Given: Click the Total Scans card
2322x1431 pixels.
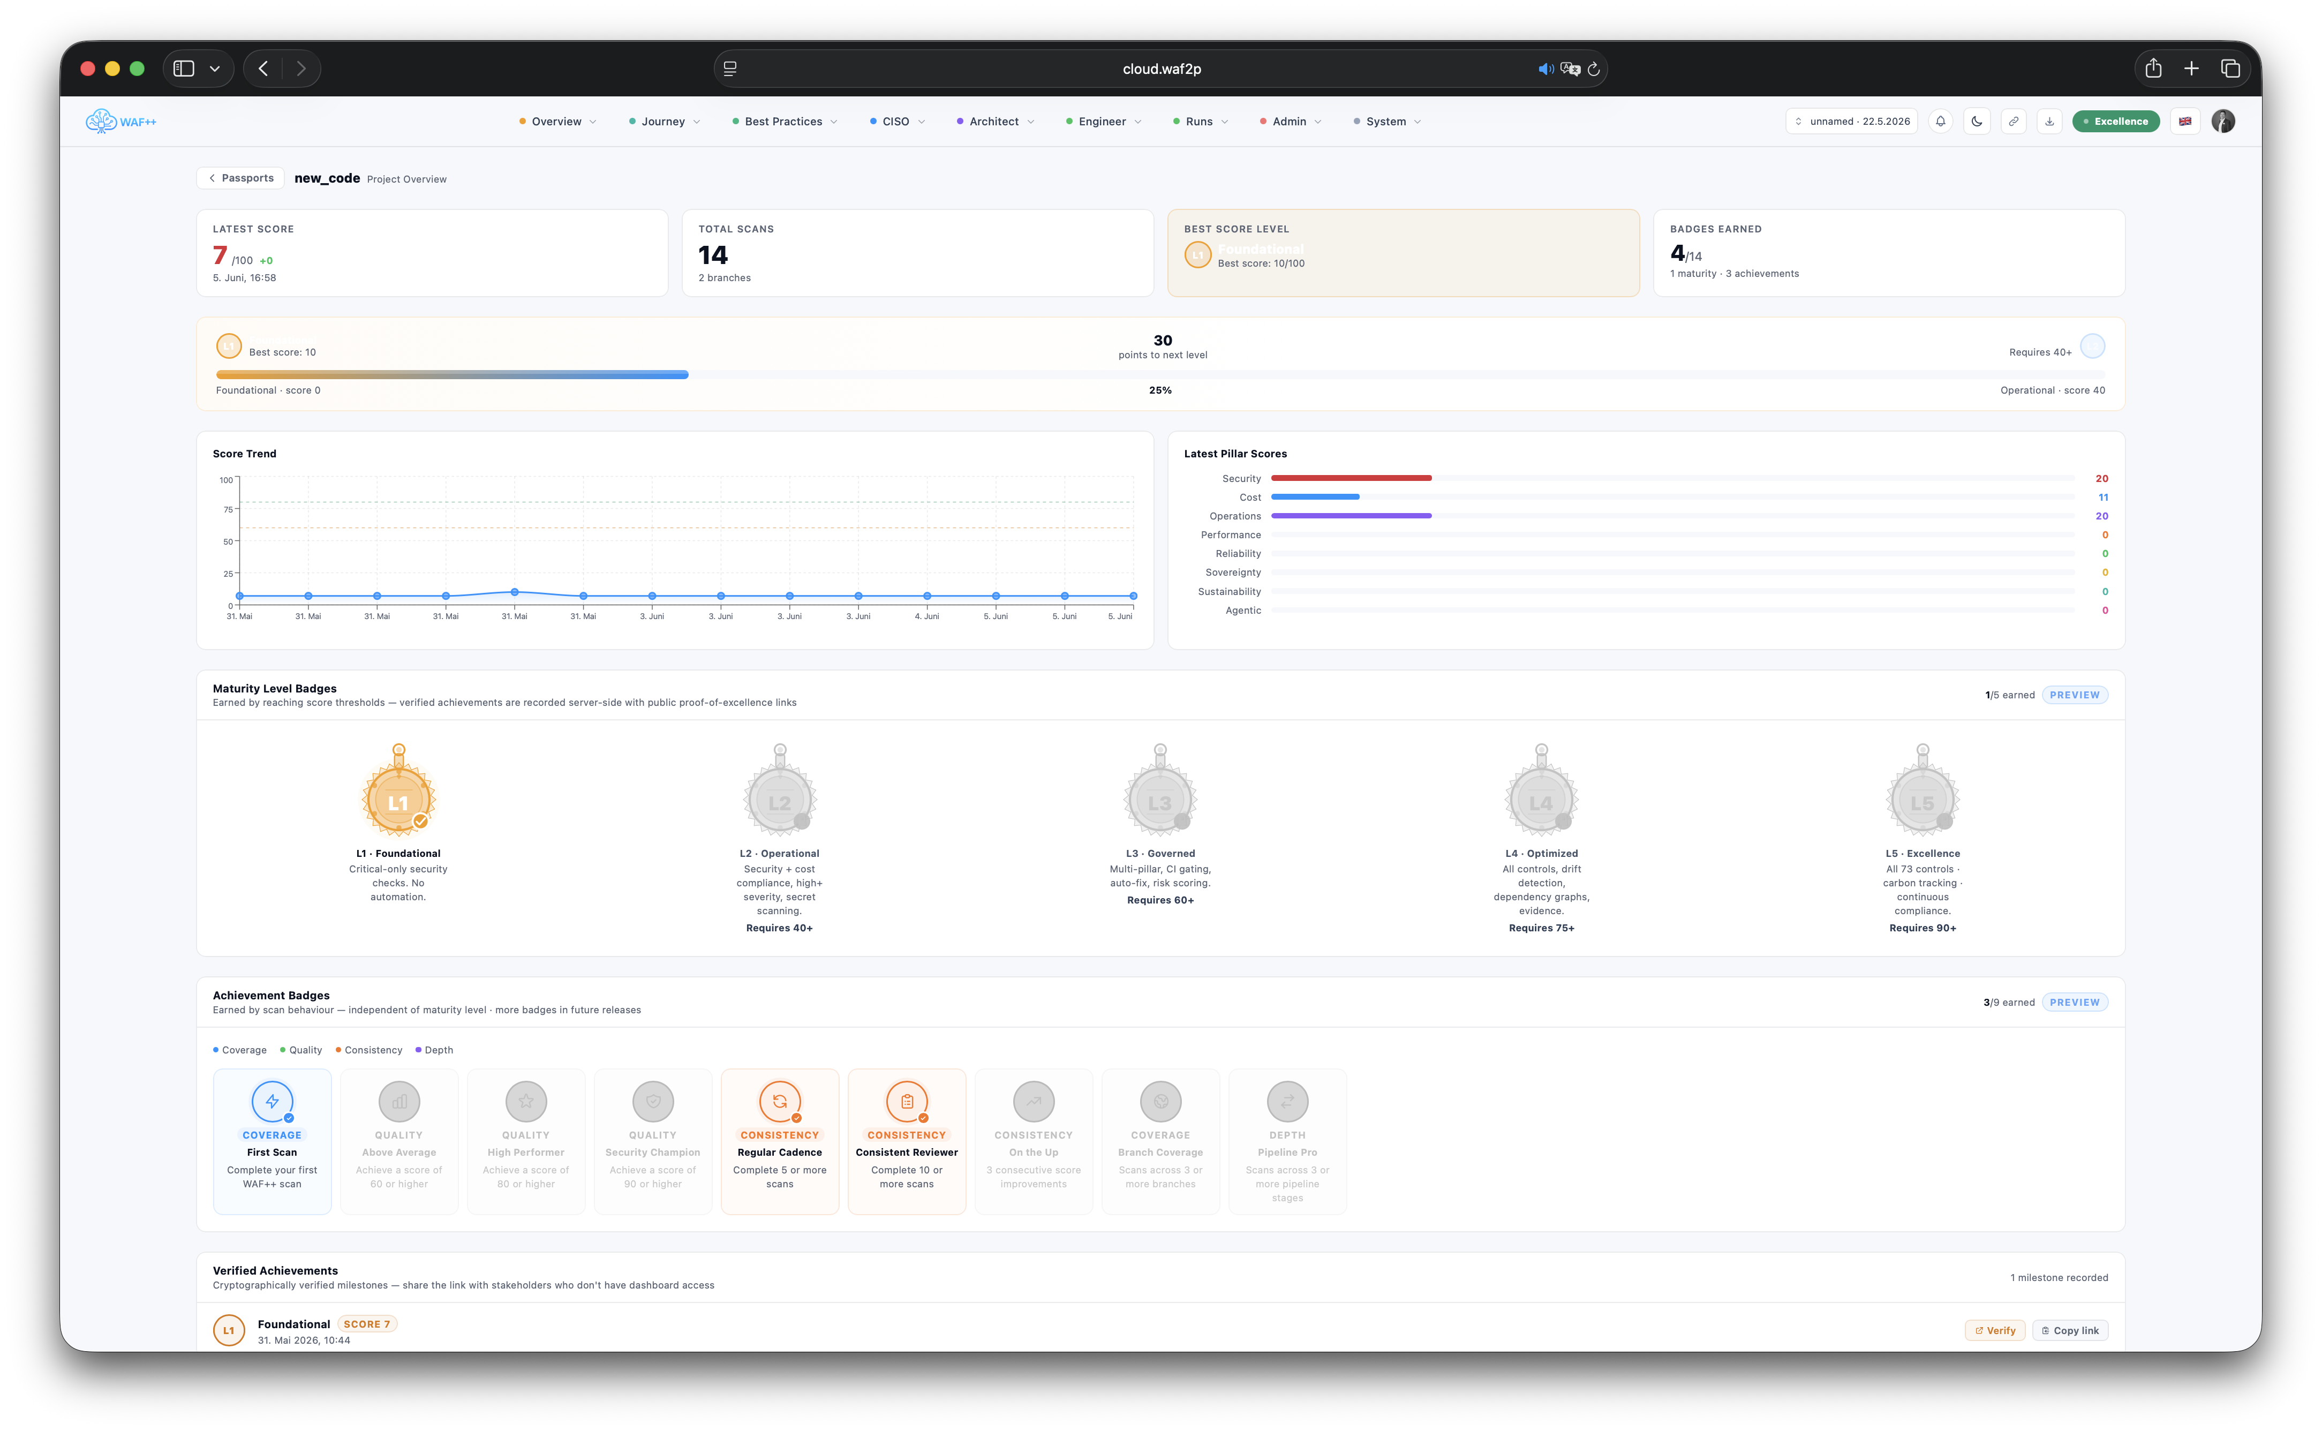Looking at the screenshot, I should point(918,253).
